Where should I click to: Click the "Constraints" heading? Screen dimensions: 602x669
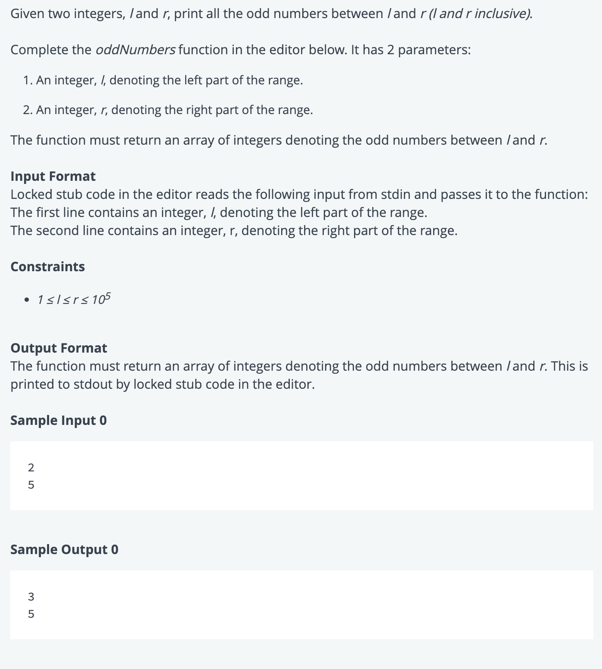(47, 266)
